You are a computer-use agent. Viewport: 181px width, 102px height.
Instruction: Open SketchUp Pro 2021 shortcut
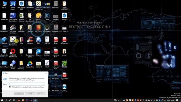(x=21, y=5)
